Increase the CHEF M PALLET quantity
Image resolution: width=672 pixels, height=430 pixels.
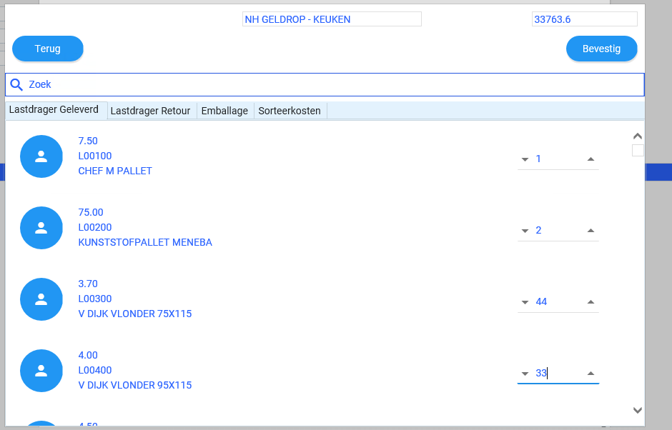tap(591, 159)
